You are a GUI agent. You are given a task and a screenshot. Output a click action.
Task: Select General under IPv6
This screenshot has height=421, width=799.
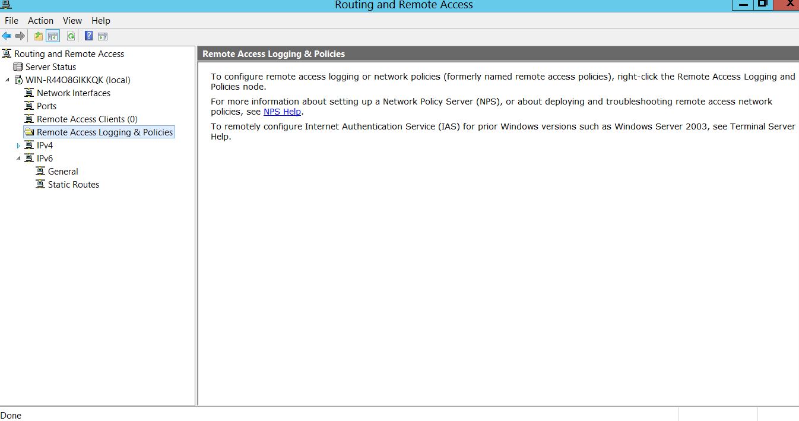(63, 172)
